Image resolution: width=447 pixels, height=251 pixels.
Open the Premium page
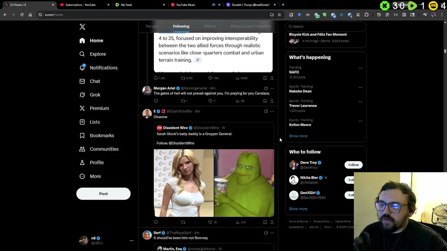94,108
